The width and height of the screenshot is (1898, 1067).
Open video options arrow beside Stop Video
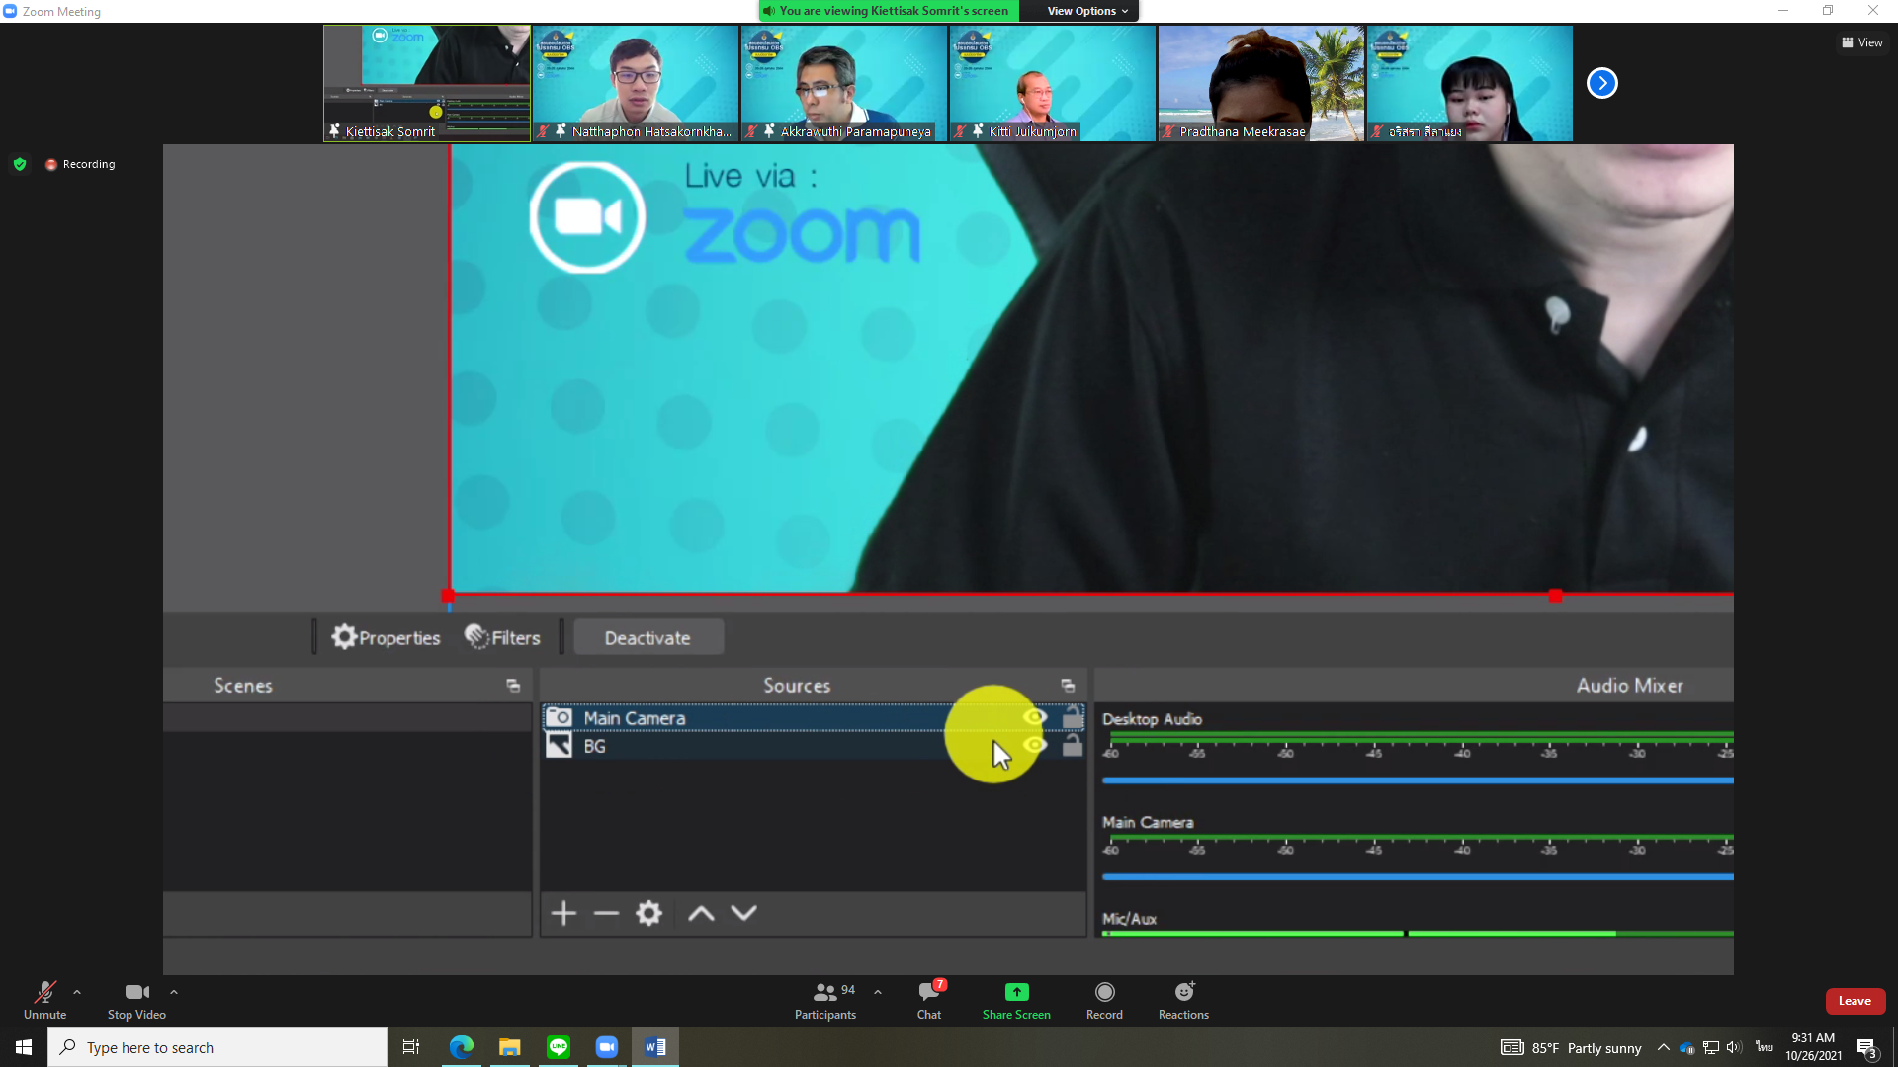pos(174,992)
